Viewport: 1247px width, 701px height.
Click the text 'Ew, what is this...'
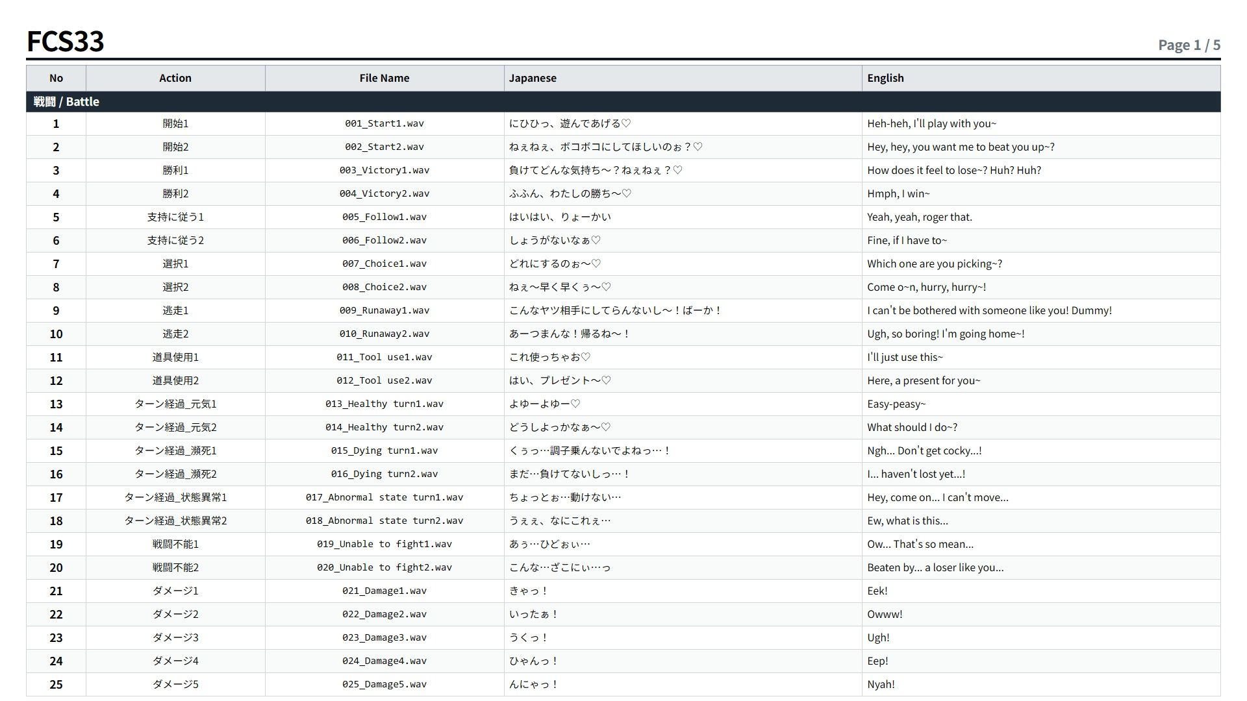tap(907, 521)
